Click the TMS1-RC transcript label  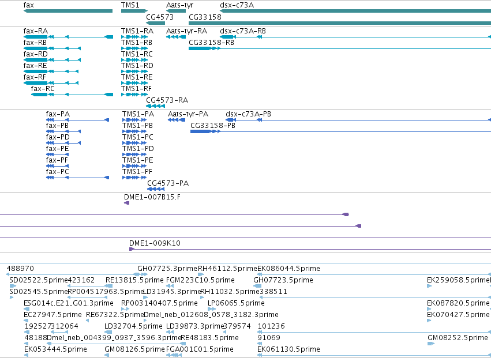137,54
